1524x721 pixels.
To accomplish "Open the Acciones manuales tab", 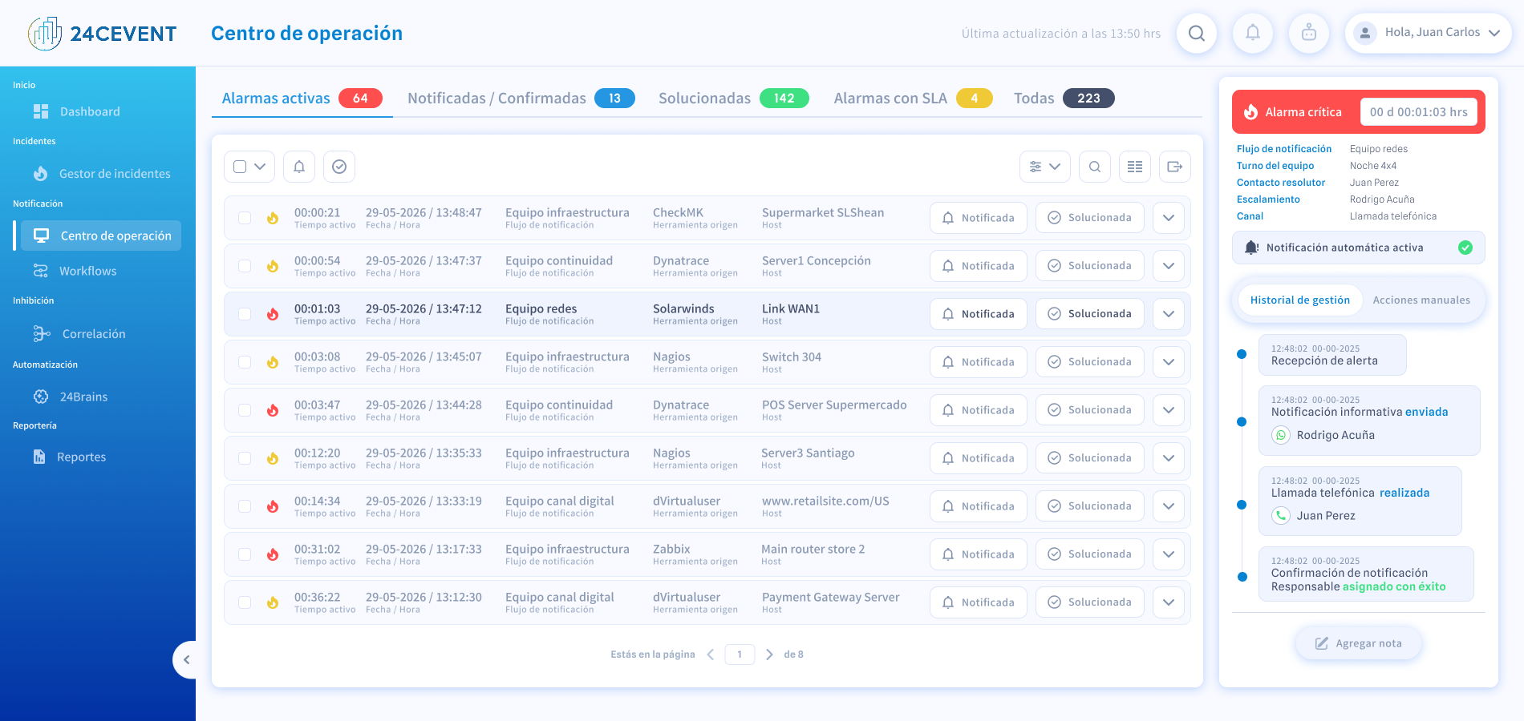I will coord(1421,300).
